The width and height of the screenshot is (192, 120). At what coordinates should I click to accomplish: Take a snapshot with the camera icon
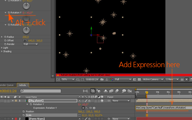point(102,79)
